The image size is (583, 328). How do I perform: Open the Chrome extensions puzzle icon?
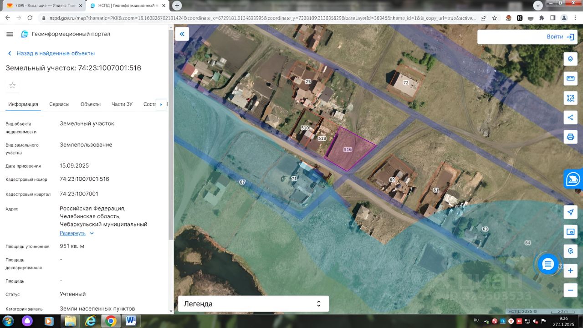pyautogui.click(x=542, y=18)
